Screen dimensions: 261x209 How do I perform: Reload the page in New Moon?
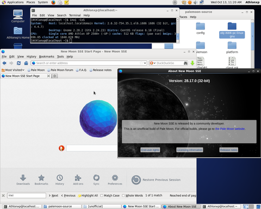coord(18,63)
